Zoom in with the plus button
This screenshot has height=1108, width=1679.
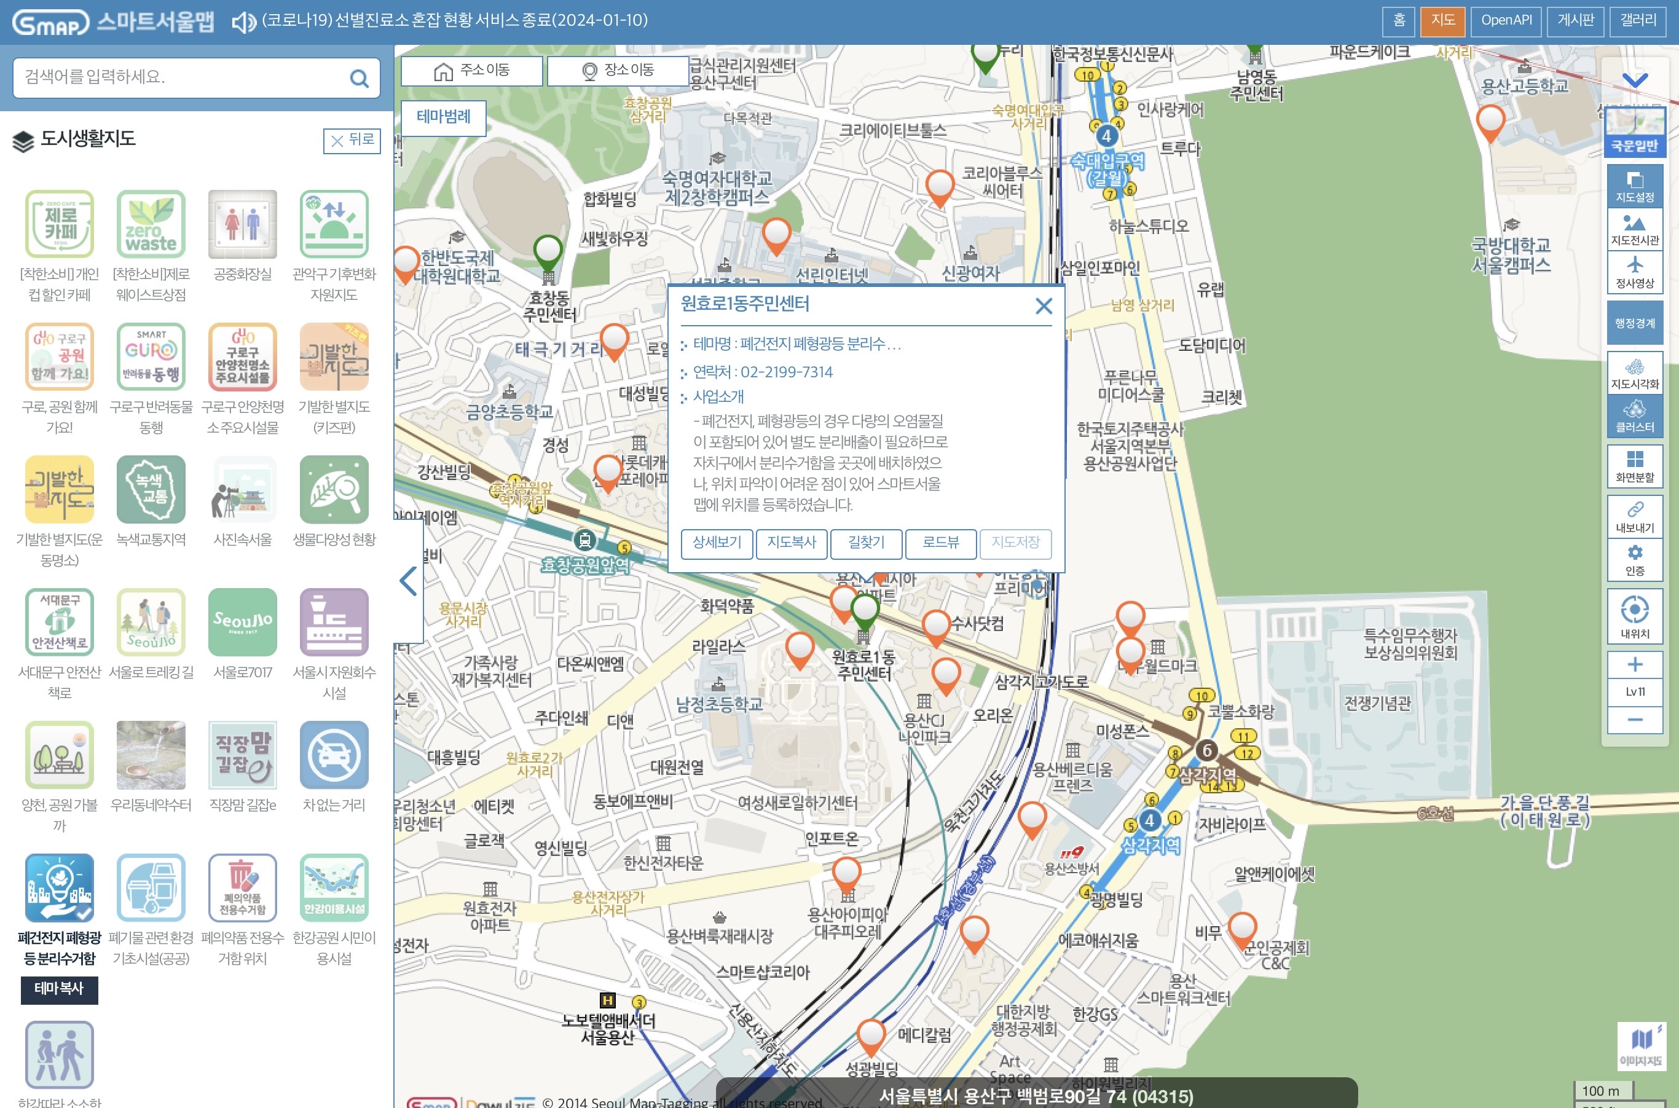click(1635, 664)
